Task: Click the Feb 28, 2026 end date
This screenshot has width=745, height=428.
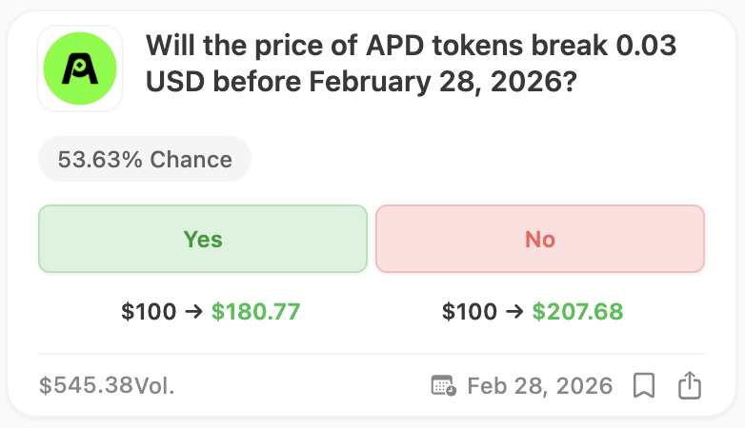Action: click(x=539, y=385)
